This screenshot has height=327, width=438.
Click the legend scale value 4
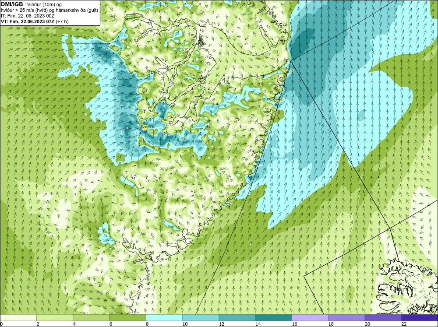[x=74, y=324]
